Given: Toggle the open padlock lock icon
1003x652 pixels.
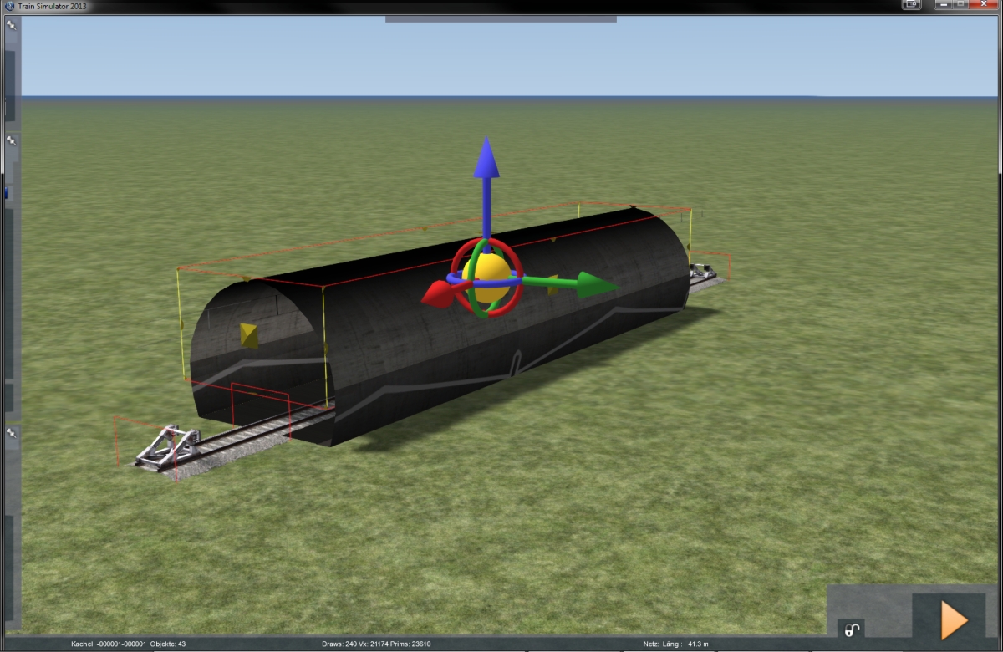Looking at the screenshot, I should [x=850, y=629].
